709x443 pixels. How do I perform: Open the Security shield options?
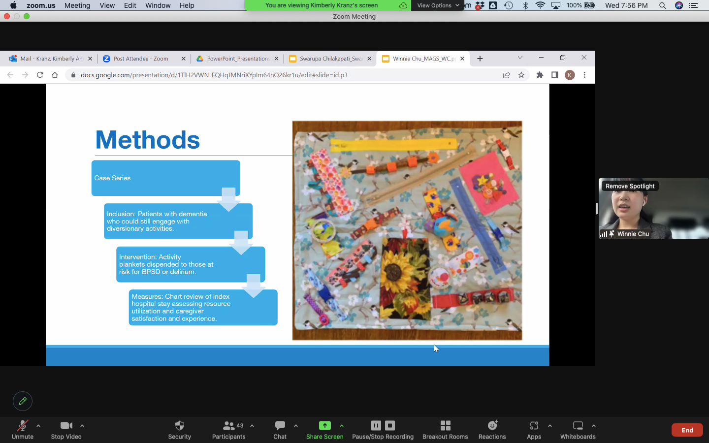pyautogui.click(x=179, y=430)
